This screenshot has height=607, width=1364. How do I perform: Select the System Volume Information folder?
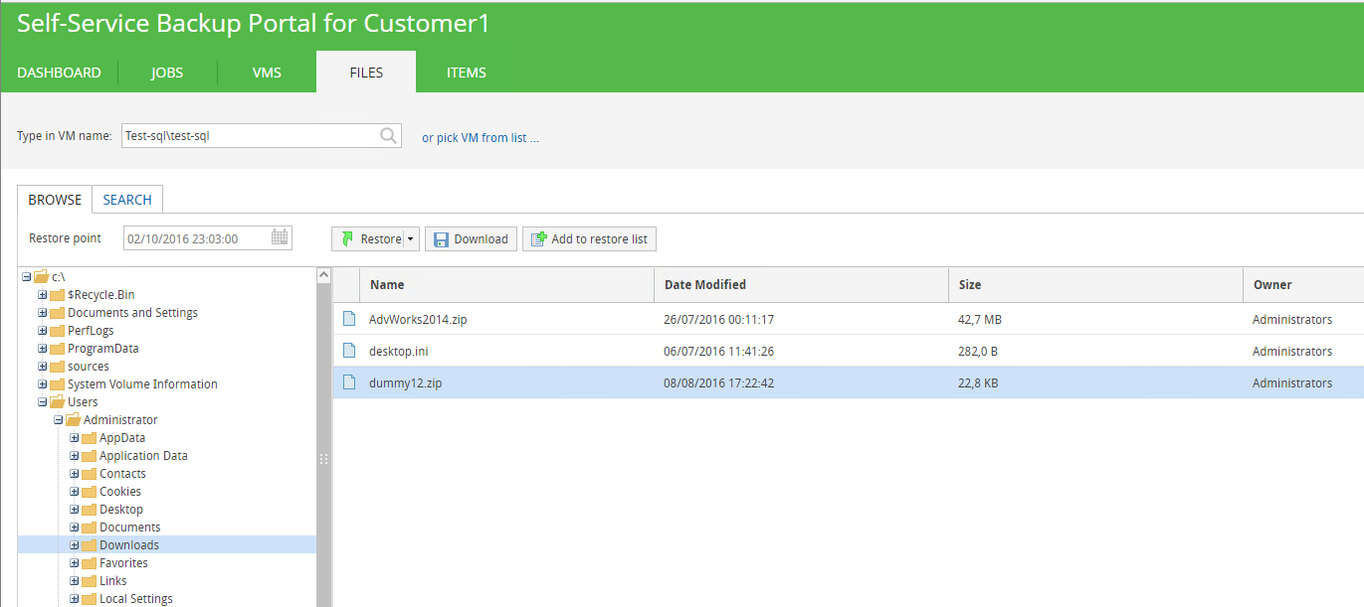(142, 384)
